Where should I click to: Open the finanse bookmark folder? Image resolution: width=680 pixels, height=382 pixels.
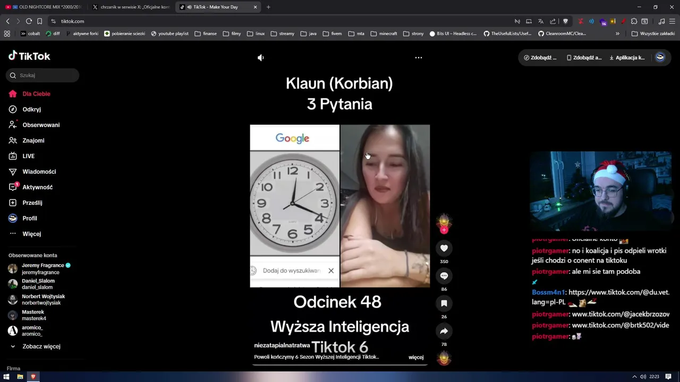[206, 33]
